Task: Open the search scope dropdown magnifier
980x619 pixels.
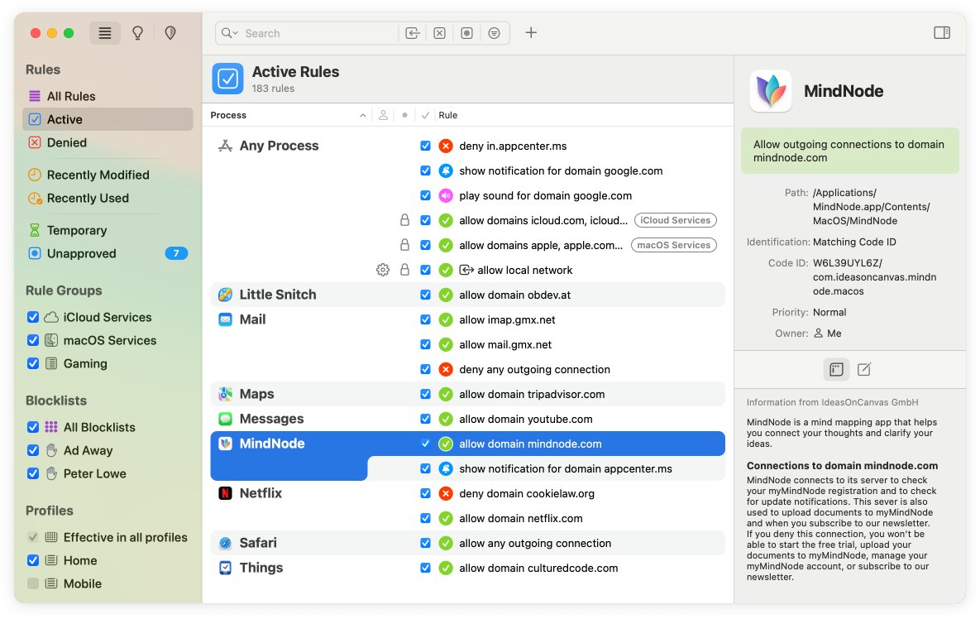Action: [x=229, y=33]
